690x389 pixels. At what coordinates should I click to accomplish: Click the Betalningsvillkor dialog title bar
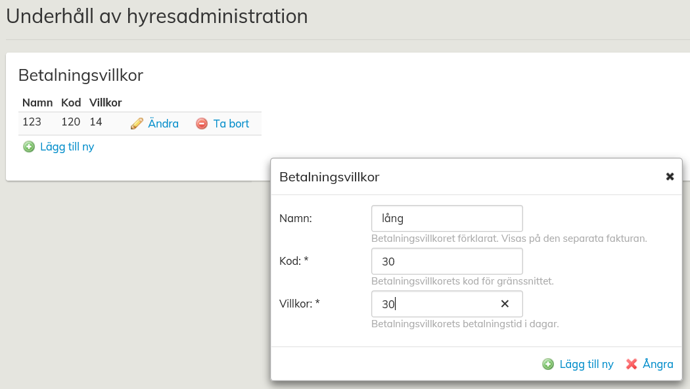pyautogui.click(x=460, y=177)
